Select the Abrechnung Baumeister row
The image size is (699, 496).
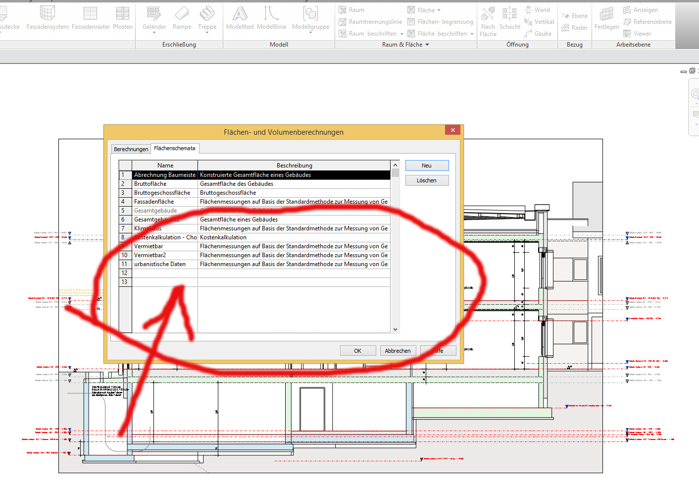click(254, 175)
